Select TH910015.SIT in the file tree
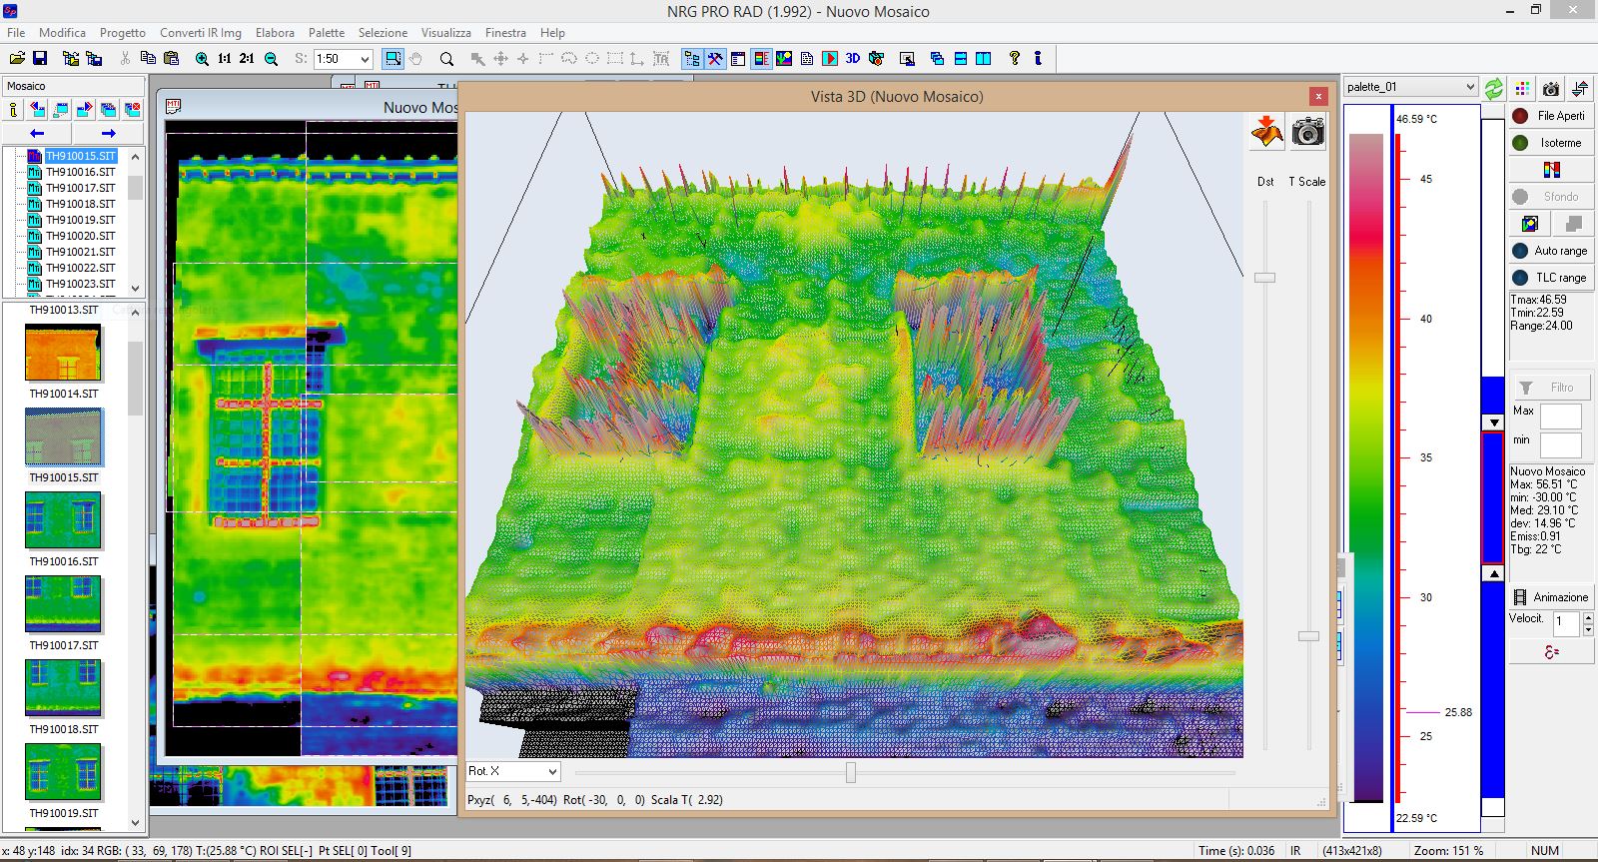This screenshot has height=862, width=1598. pyautogui.click(x=81, y=156)
